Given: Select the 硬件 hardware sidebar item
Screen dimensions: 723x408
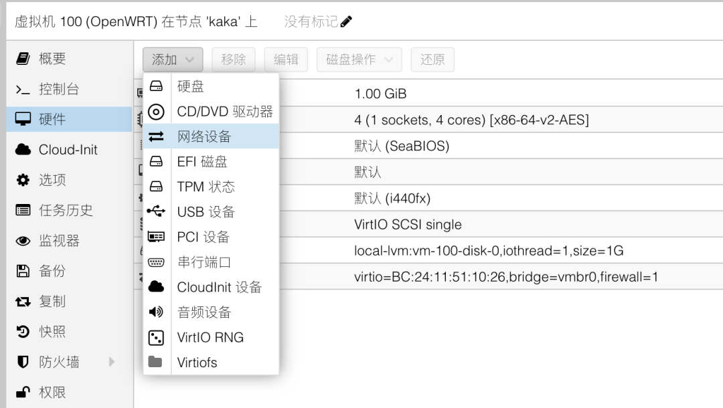Looking at the screenshot, I should 69,119.
